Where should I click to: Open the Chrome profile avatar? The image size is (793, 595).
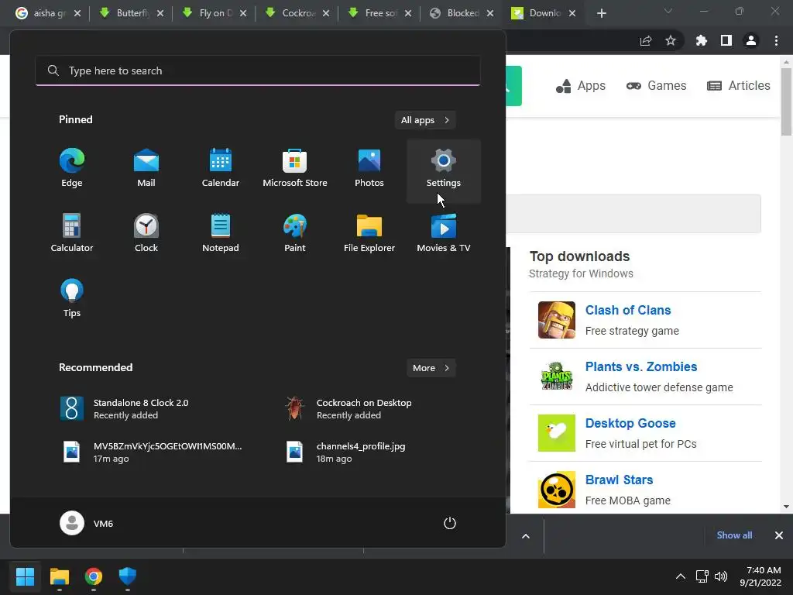751,41
